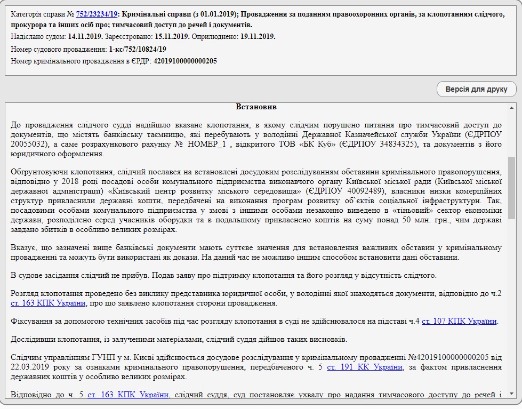Click the Встановив section heading
Screen dimensions: 522x409
pyautogui.click(x=256, y=107)
